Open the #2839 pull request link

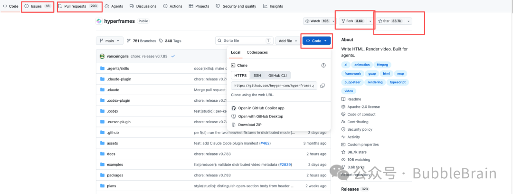285,165
